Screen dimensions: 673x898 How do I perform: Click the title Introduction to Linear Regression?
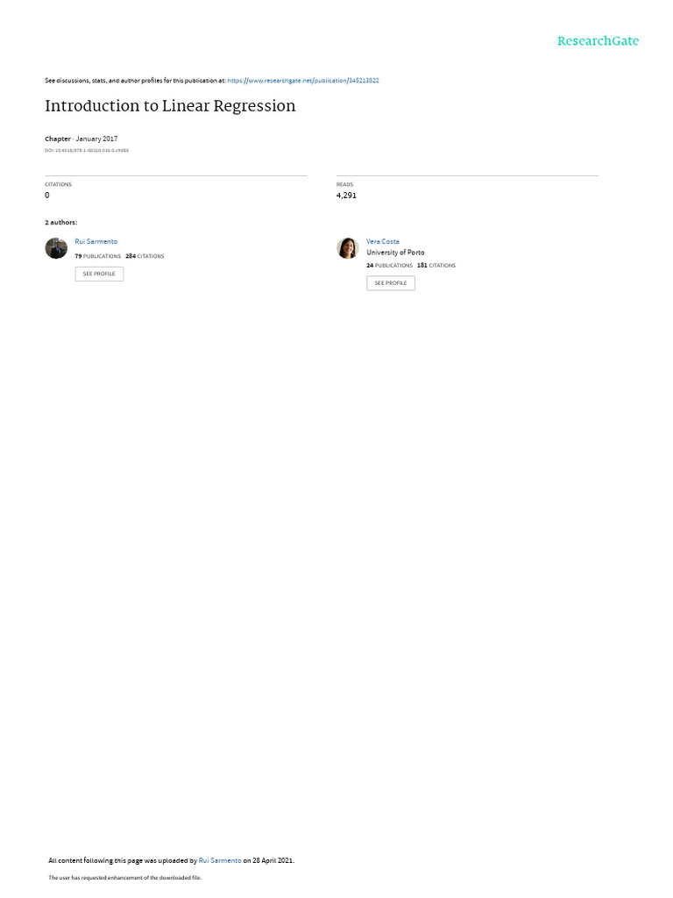click(170, 106)
